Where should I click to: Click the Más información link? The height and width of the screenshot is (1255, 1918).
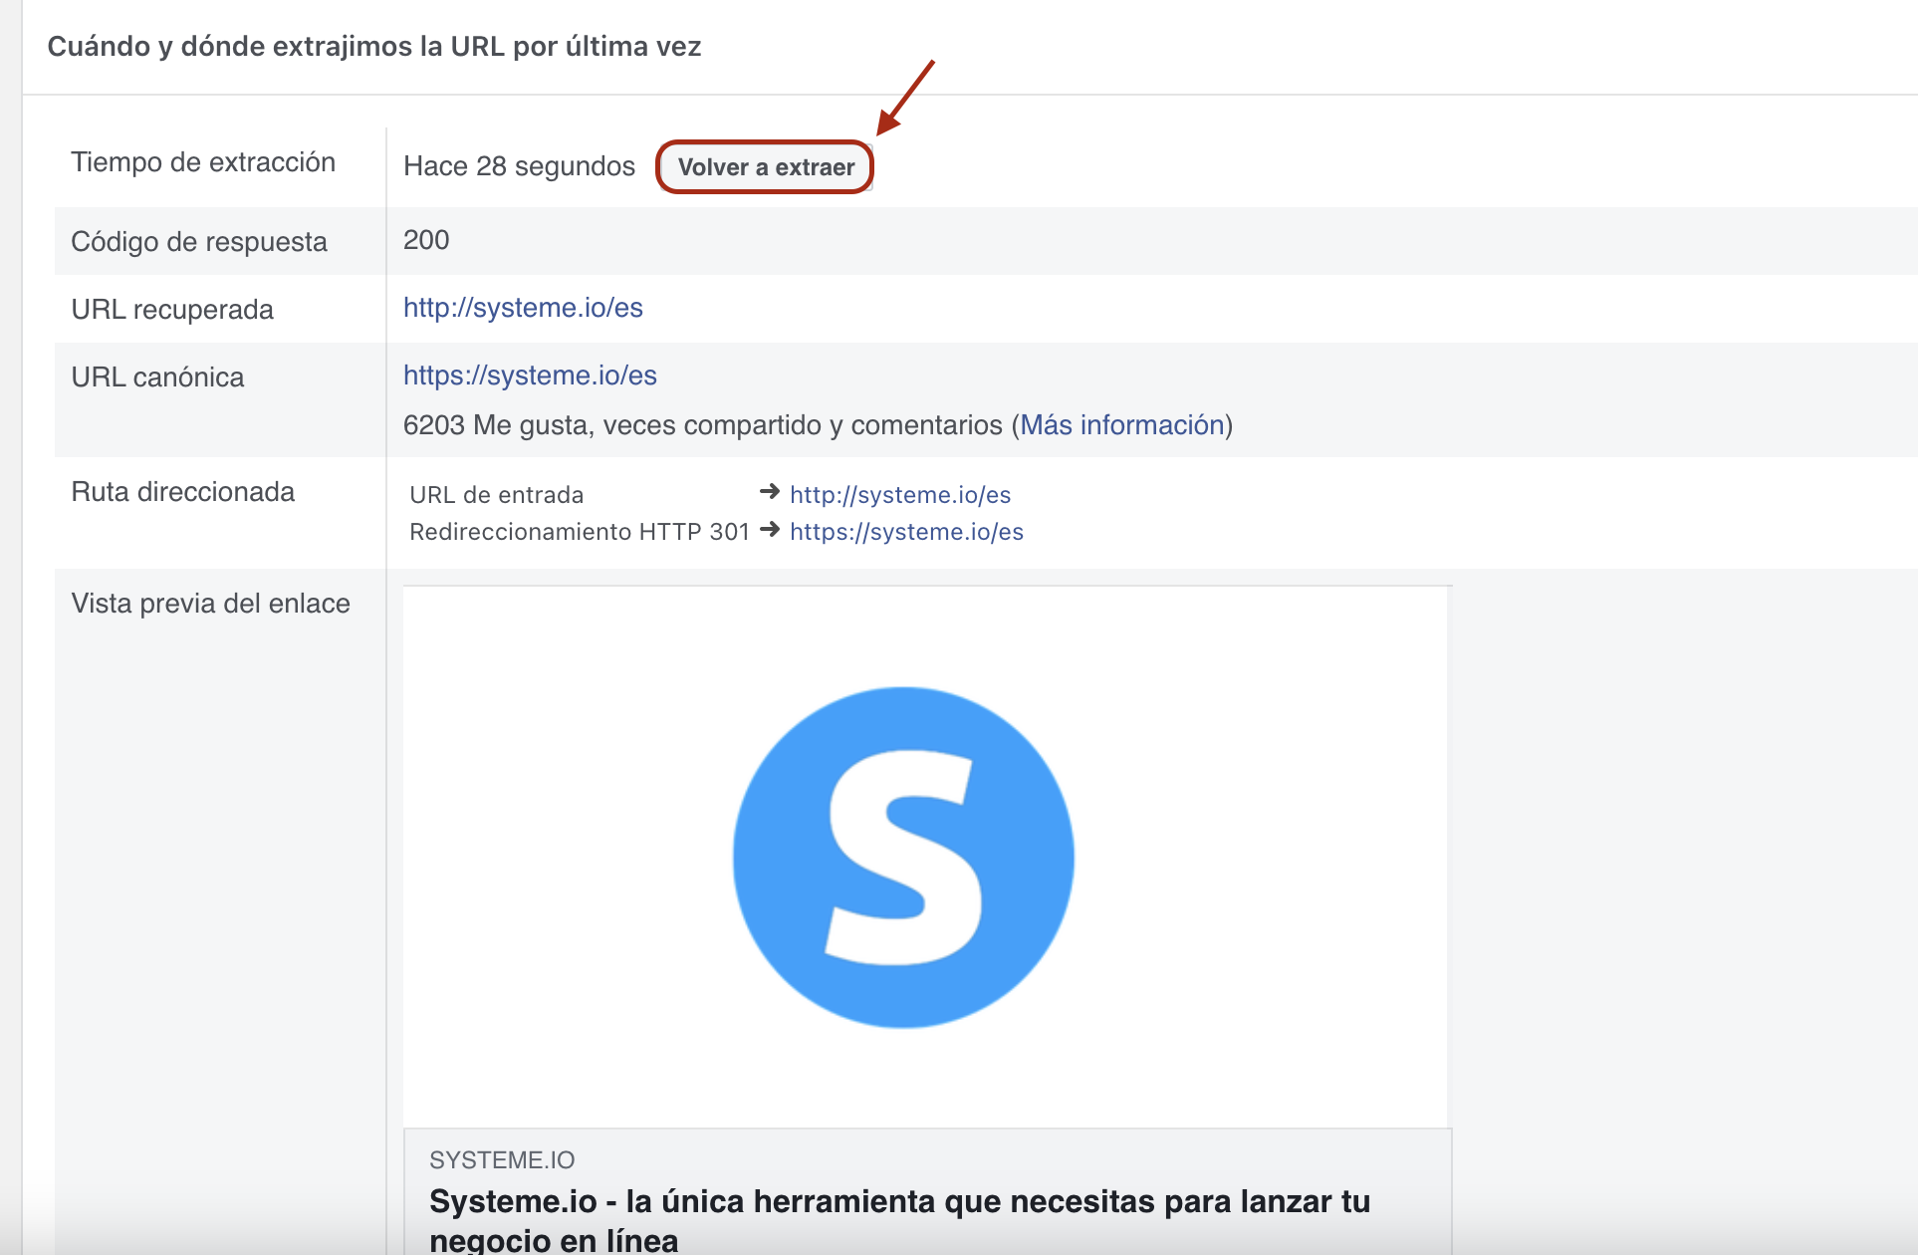[1121, 425]
